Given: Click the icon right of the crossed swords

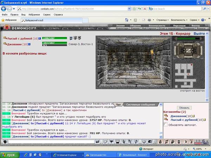Looking at the screenshot, I should coord(173,141).
